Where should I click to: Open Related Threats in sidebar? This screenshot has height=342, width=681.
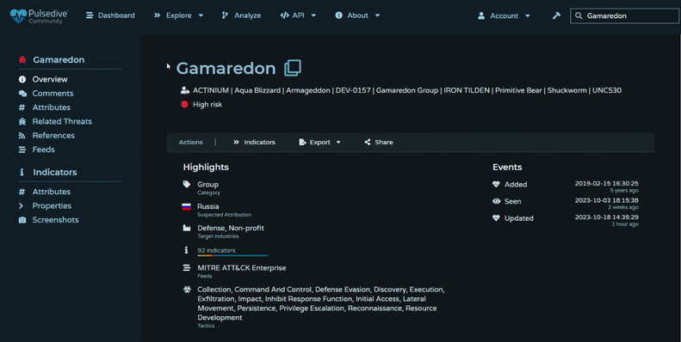[x=62, y=121]
